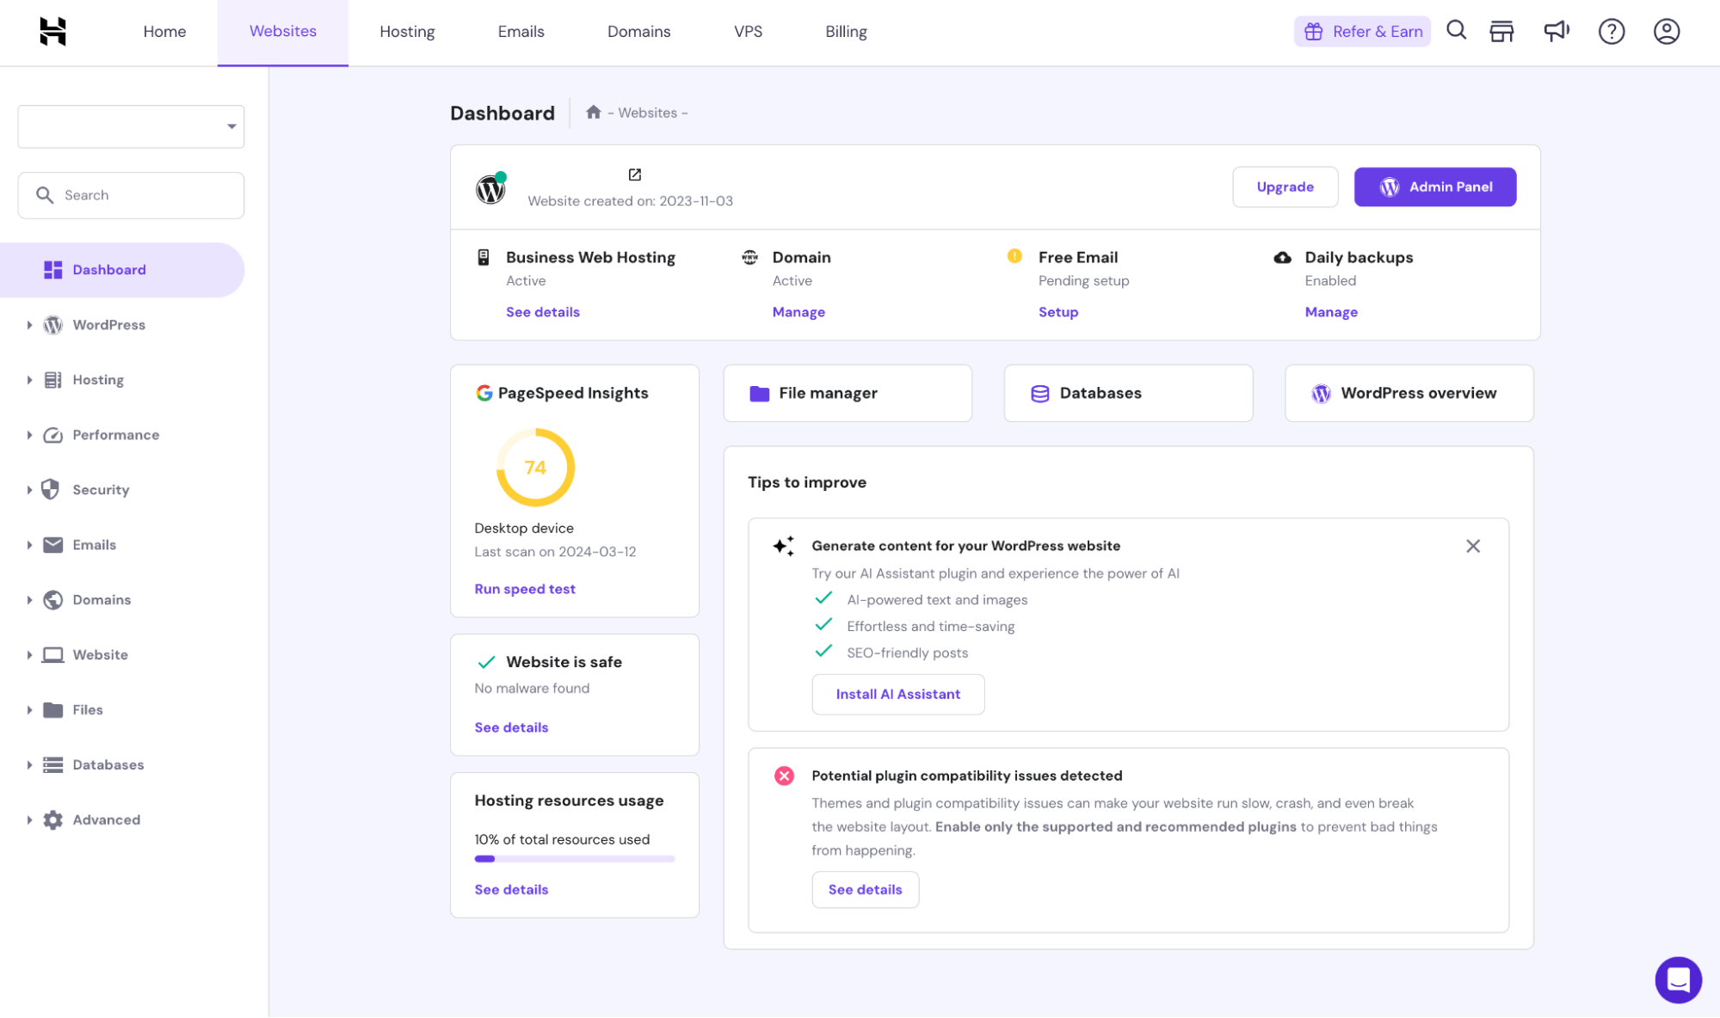Open announcements megaphone icon
Viewport: 1720px width, 1018px height.
(1556, 32)
